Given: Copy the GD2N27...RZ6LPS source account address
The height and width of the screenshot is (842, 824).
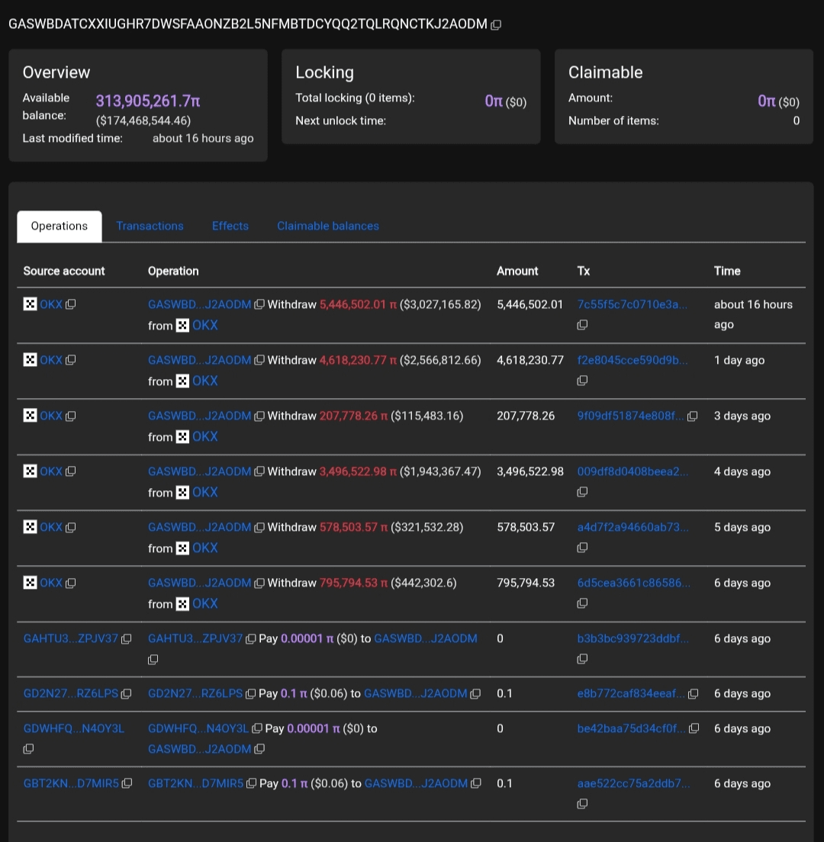Looking at the screenshot, I should 127,694.
